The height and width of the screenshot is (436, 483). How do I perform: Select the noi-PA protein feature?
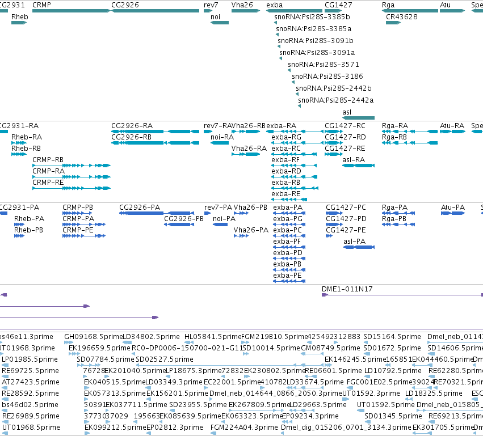(x=220, y=225)
